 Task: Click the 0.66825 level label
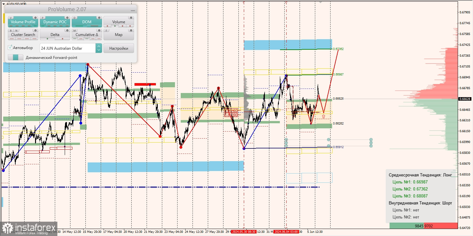coord(338,99)
